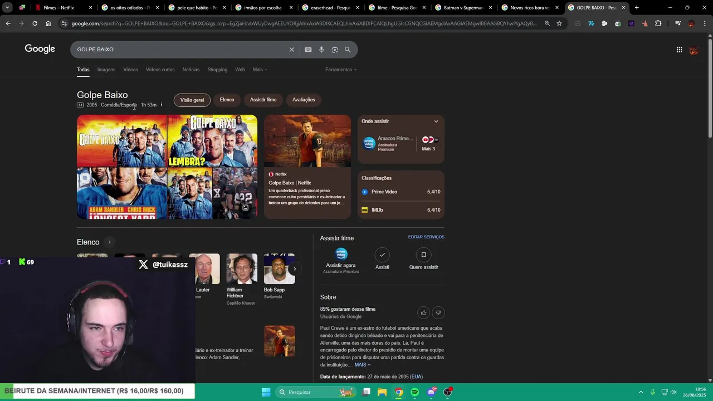
Task: Switch to the Shopping tab
Action: [x=217, y=70]
